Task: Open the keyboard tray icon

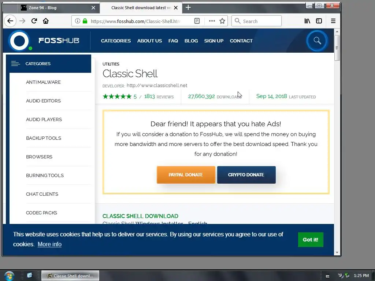Action: pos(328,276)
